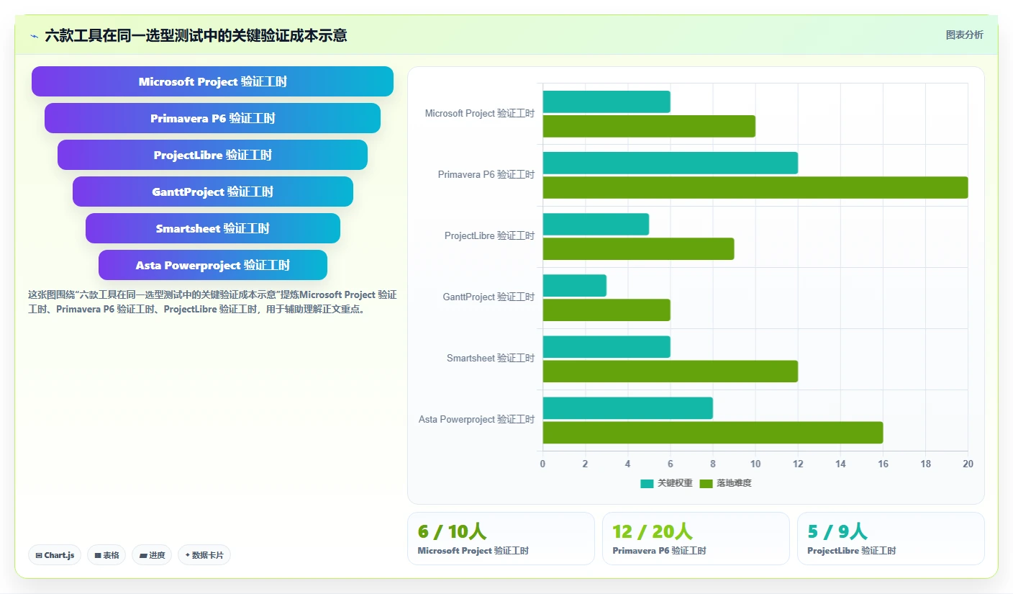The image size is (1013, 594).
Task: Open the 6 / 10人 Microsoft Project data card
Action: coord(501,539)
